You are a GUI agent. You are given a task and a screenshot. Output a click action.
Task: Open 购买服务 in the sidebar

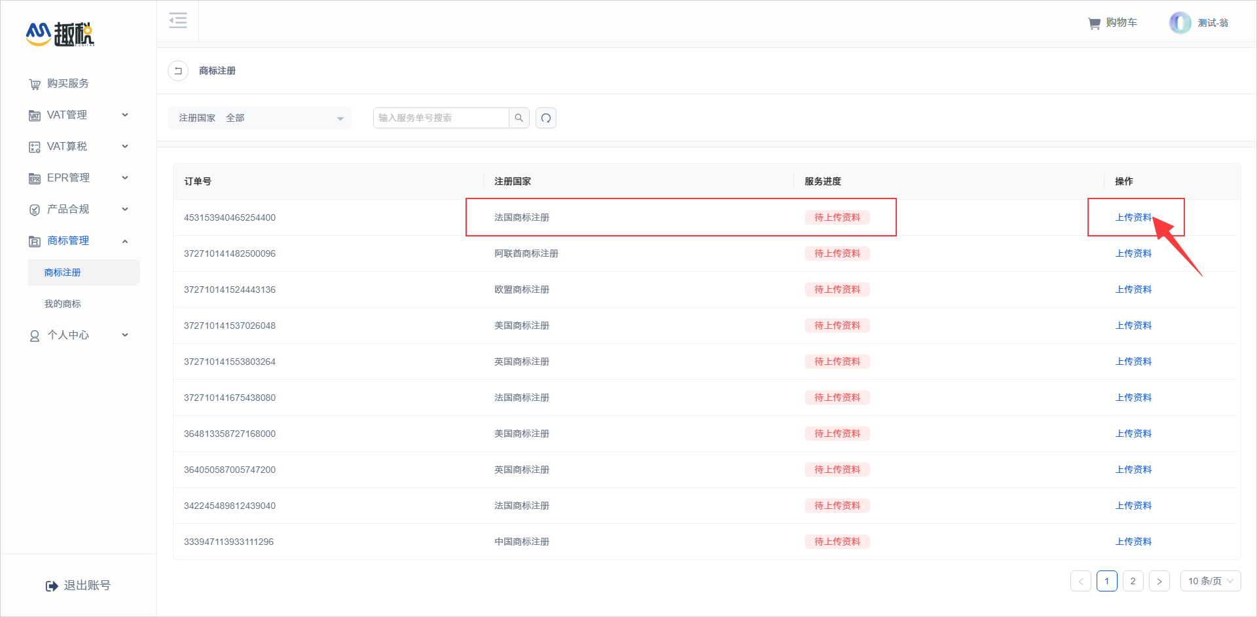tap(68, 84)
